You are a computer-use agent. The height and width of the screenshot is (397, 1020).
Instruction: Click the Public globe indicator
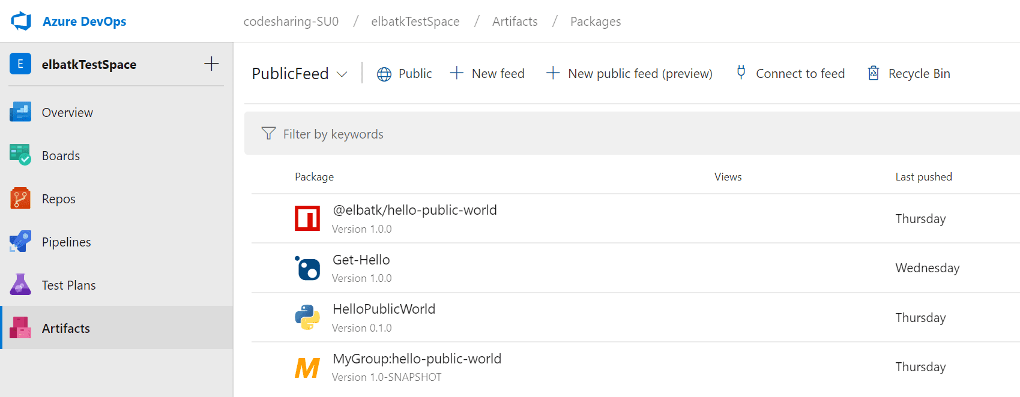tap(404, 74)
